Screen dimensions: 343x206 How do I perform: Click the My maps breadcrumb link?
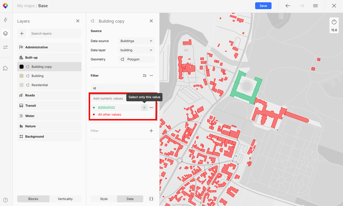pyautogui.click(x=26, y=5)
